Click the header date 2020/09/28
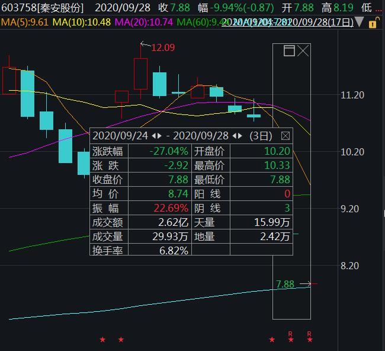The image size is (385, 351). pos(123,8)
